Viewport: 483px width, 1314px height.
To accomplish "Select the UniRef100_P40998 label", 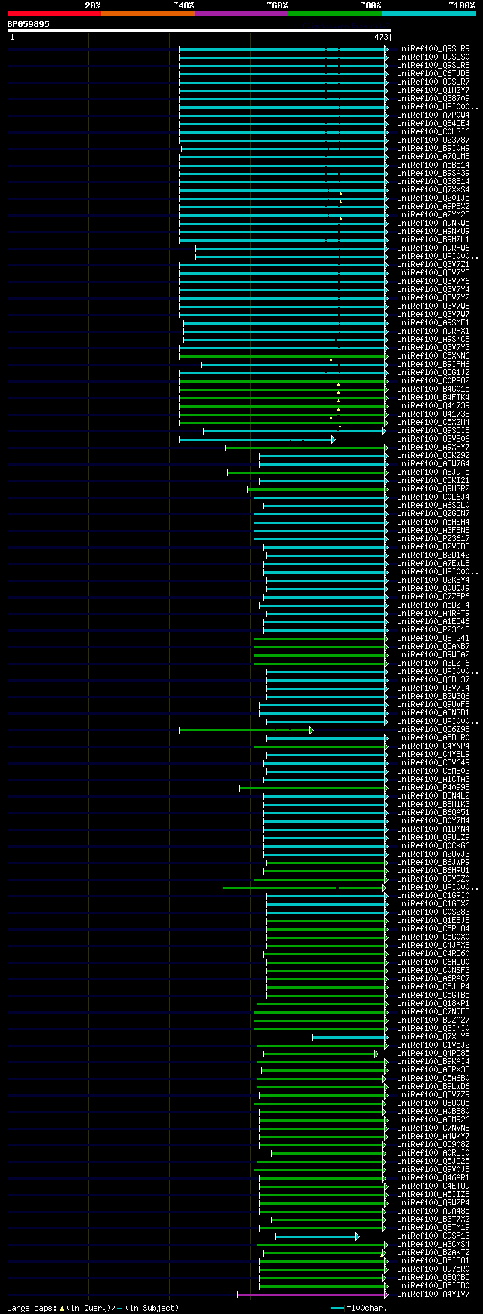I will 433,787.
